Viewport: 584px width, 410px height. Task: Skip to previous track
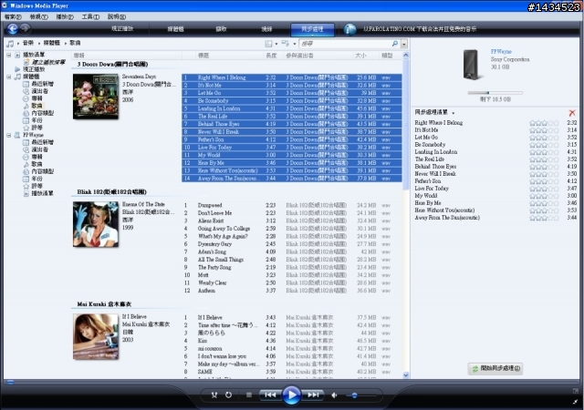270,395
